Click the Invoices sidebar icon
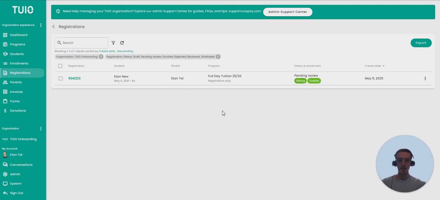Image resolution: width=440 pixels, height=200 pixels. click(5, 92)
